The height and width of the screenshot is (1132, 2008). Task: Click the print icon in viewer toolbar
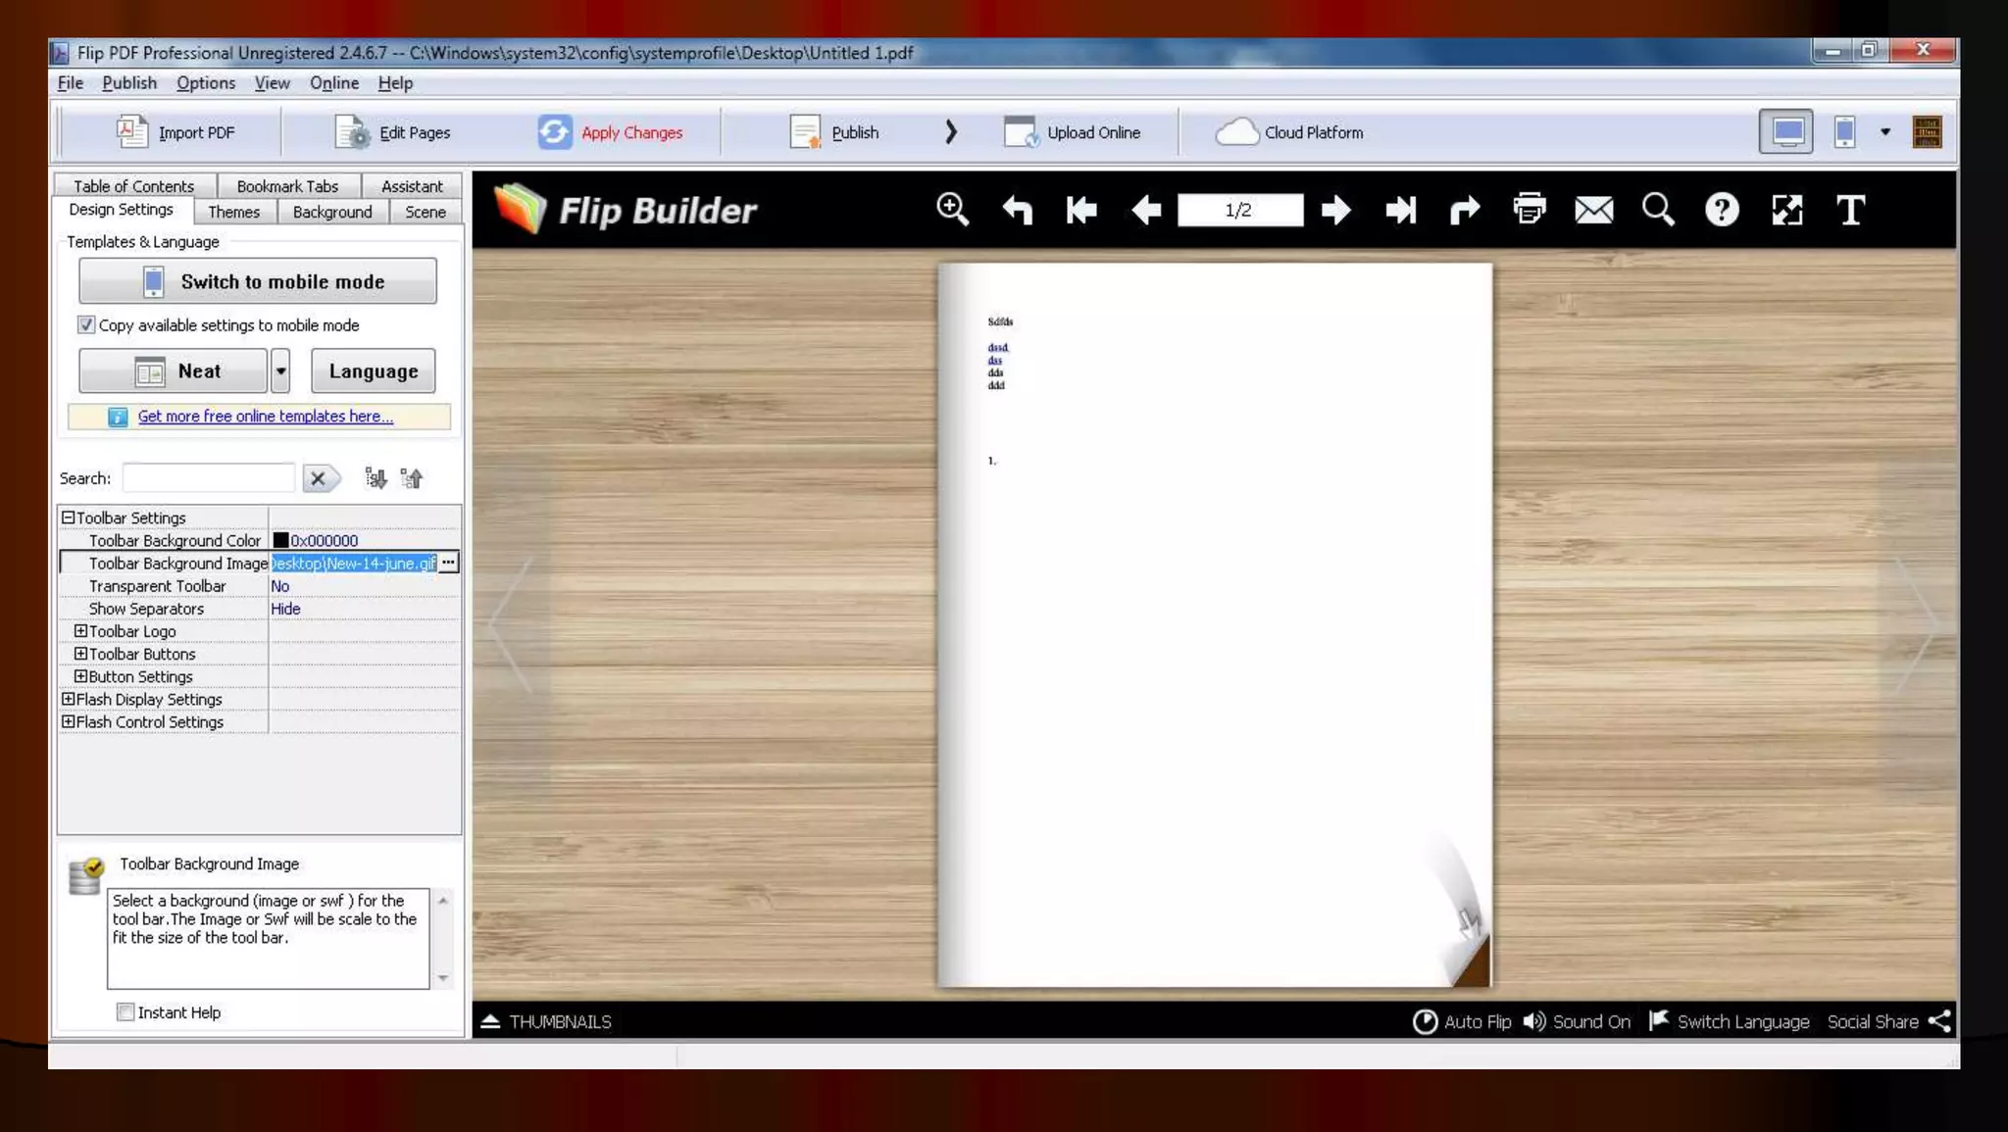[x=1529, y=209]
